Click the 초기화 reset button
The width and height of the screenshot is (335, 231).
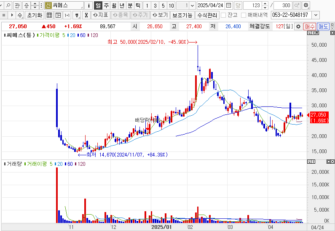point(35,15)
